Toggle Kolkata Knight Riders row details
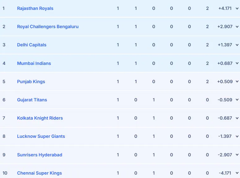The image size is (240, 178). pyautogui.click(x=237, y=118)
